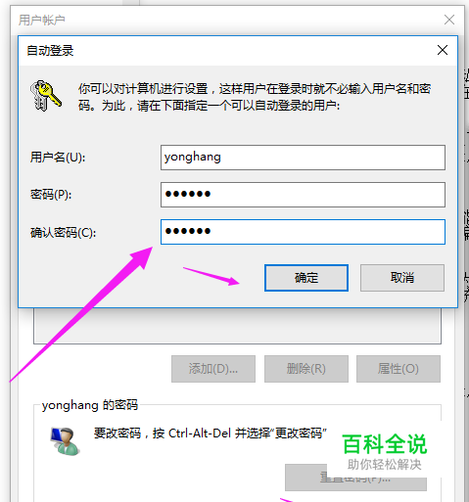Image resolution: width=469 pixels, height=502 pixels.
Task: Click the 确认密码(C): label
Action: click(63, 233)
